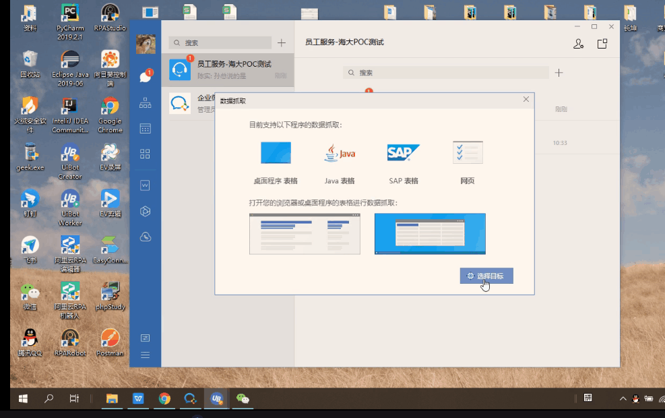
Task: Open 腾讯QQ desktop shortcut
Action: click(30, 342)
